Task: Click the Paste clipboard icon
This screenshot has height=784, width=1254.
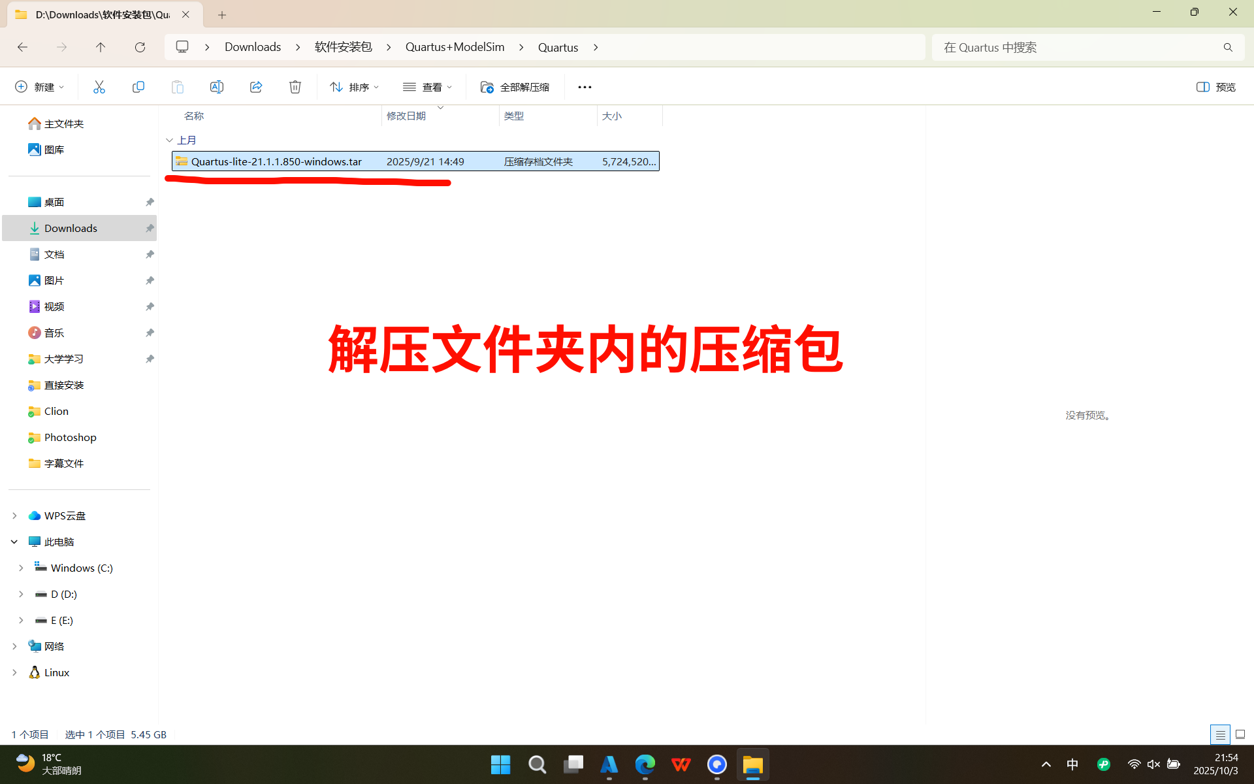Action: (x=178, y=87)
